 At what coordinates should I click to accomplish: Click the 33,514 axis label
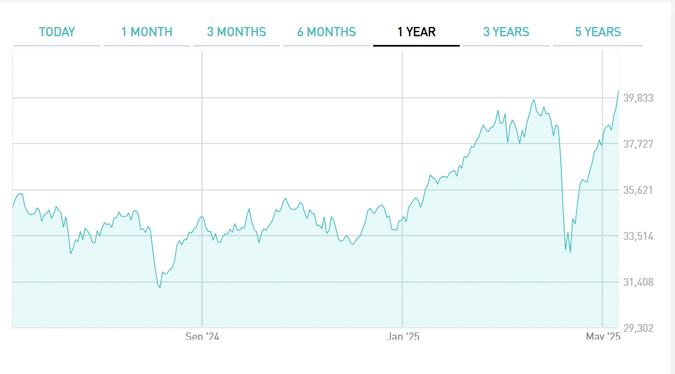point(638,236)
